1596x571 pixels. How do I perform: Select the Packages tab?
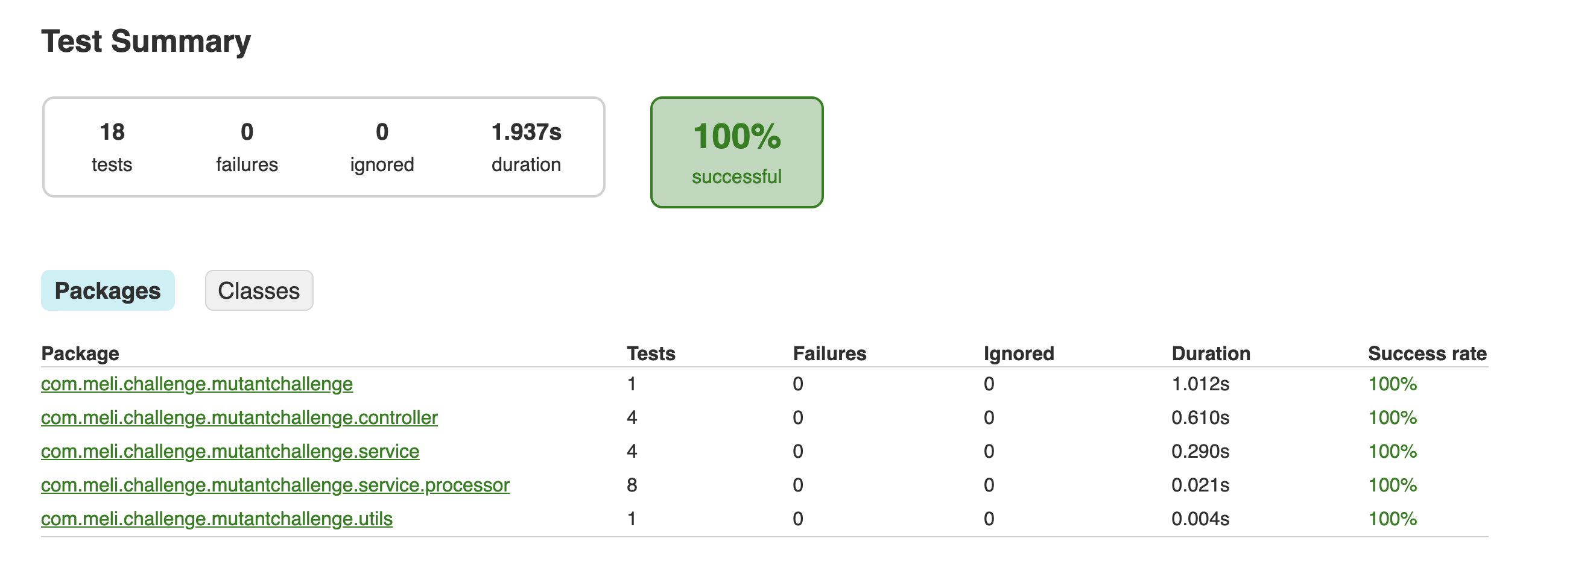[x=107, y=290]
